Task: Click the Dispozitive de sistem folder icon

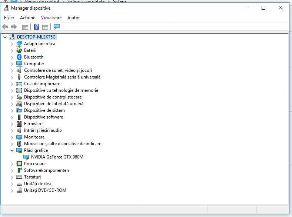Action: click(19, 110)
